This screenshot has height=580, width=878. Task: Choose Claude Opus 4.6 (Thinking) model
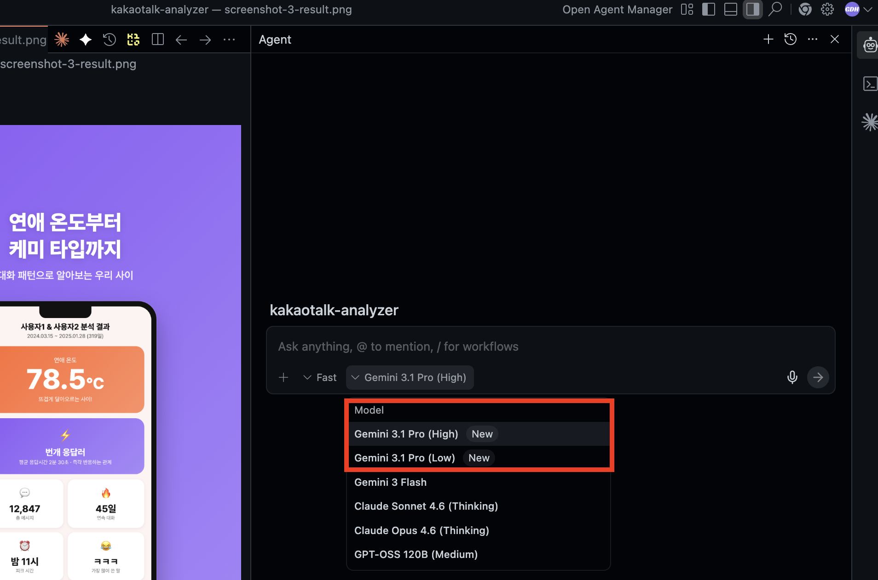click(479, 530)
